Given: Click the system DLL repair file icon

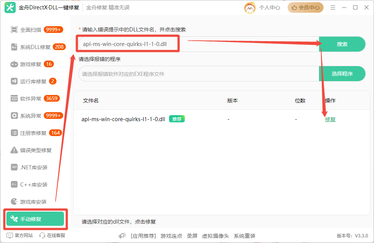Looking at the screenshot, I should click(14, 47).
